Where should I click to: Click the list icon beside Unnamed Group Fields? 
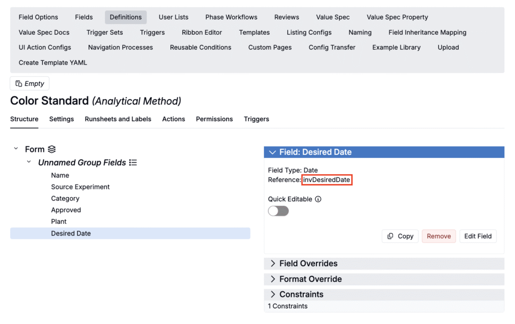coord(133,163)
